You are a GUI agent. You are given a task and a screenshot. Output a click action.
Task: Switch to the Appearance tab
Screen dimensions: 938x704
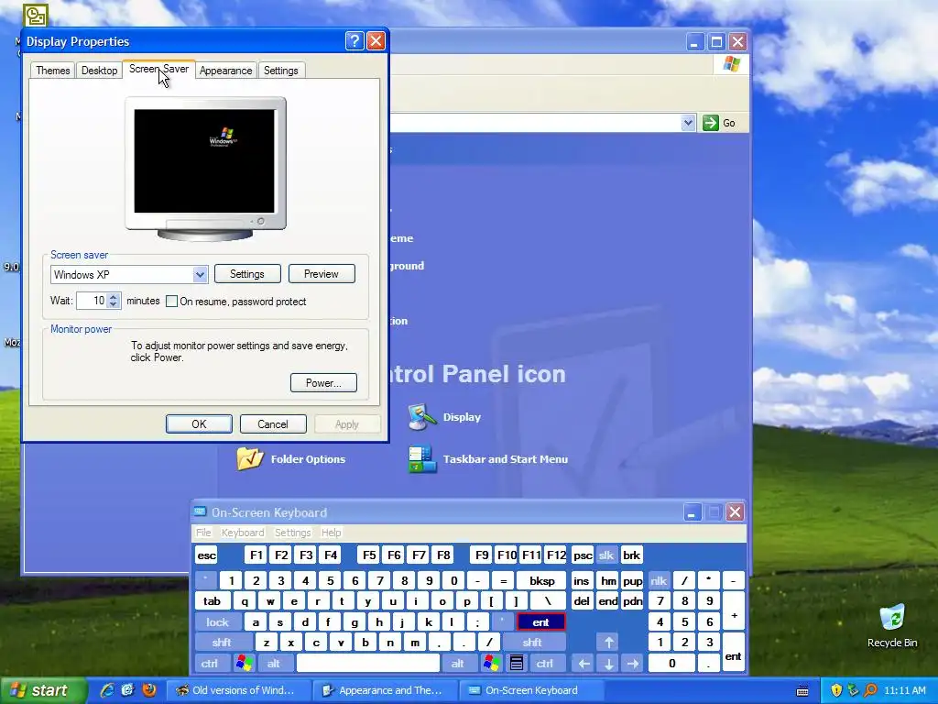225,71
